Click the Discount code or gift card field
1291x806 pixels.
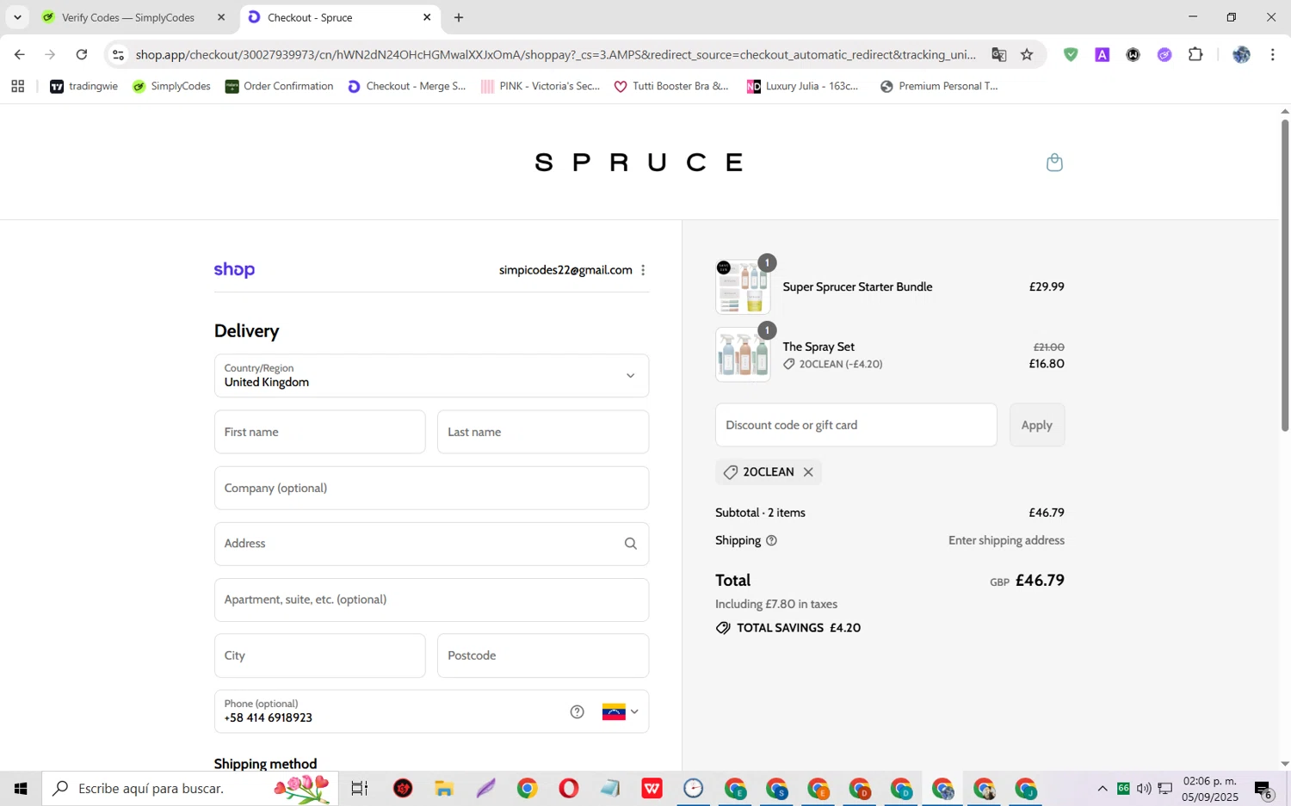856,425
